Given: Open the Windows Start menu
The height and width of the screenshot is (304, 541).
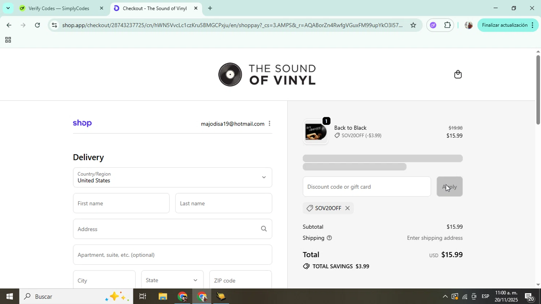Looking at the screenshot, I should 9,296.
